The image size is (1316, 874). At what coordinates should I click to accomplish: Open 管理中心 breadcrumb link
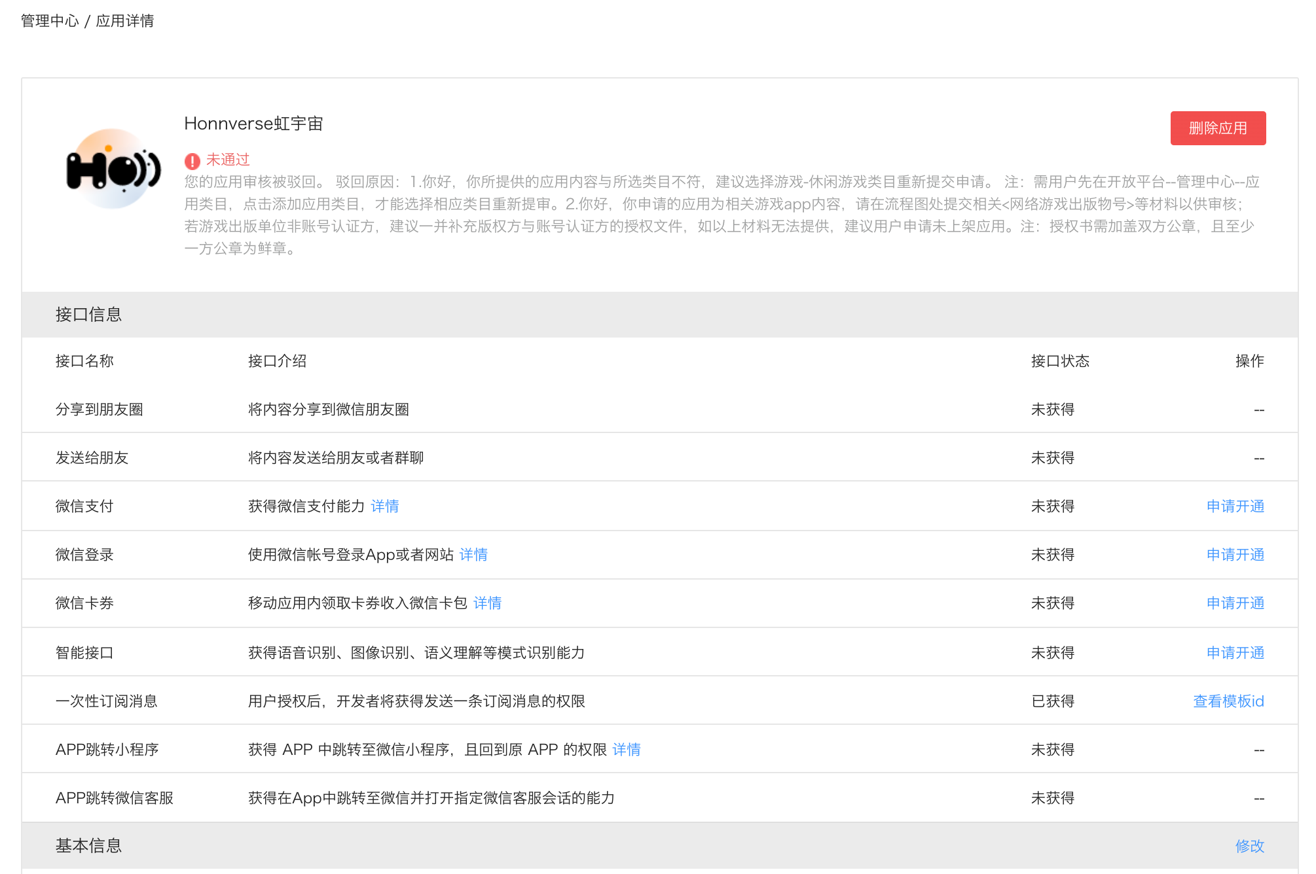(x=50, y=21)
